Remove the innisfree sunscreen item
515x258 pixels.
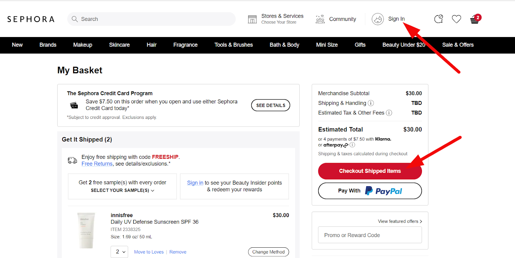tap(178, 252)
